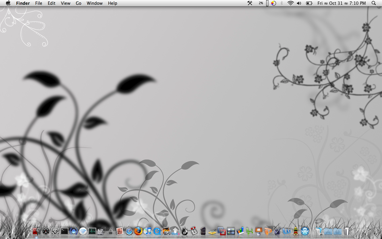Open Disk Utility from the dock

coord(101,231)
